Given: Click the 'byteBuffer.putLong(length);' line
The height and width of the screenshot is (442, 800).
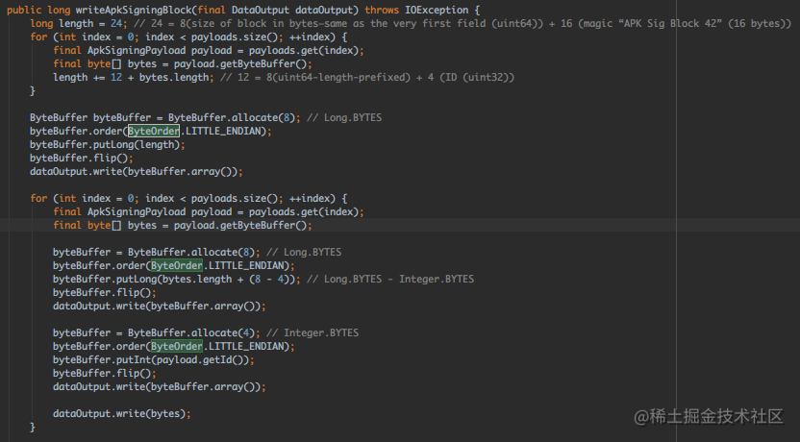Looking at the screenshot, I should (x=107, y=145).
